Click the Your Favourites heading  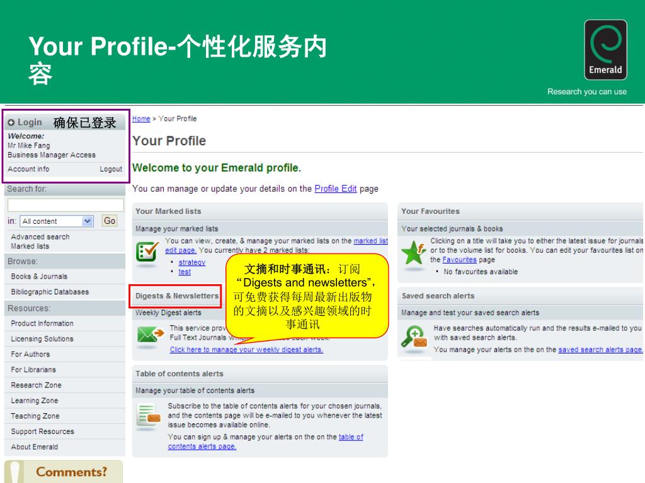tap(430, 211)
